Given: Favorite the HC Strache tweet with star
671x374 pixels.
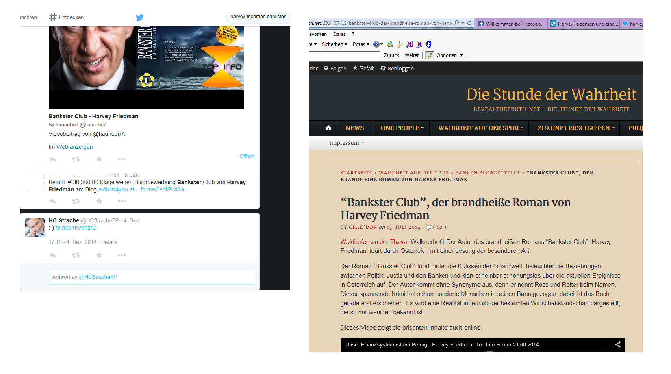Looking at the screenshot, I should click(99, 255).
